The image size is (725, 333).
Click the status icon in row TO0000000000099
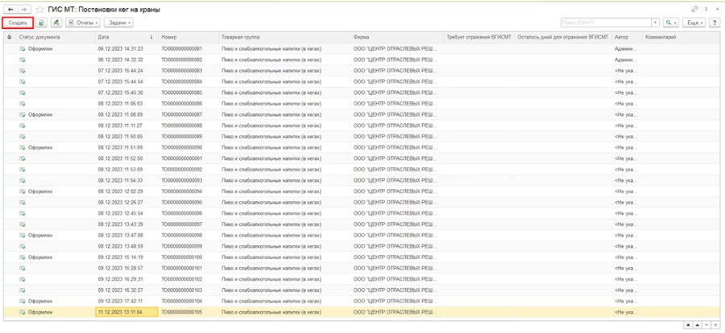coord(23,246)
